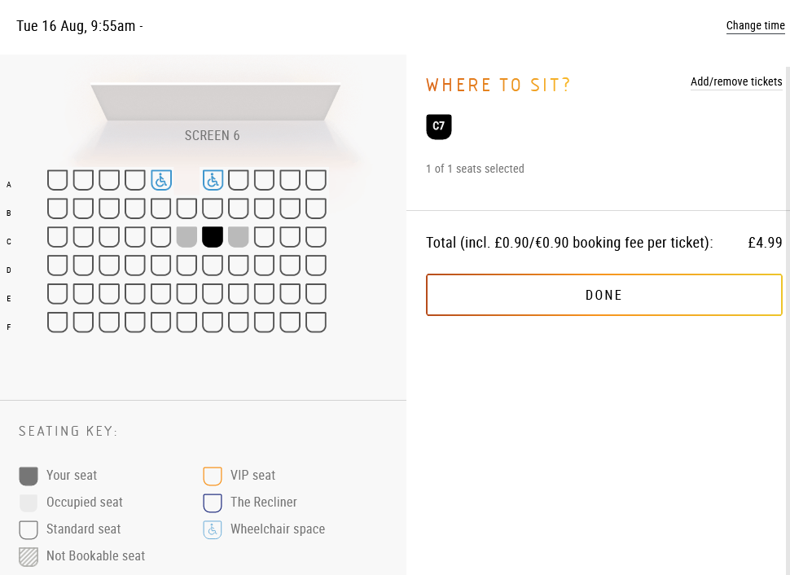790x575 pixels.
Task: Toggle the seat left of the grey occupied seat in row C
Action: [x=161, y=237]
